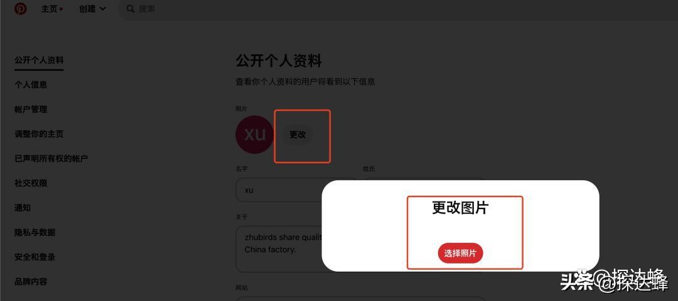The height and width of the screenshot is (301, 678).
Task: Open the 创建 dropdown menu
Action: click(92, 9)
